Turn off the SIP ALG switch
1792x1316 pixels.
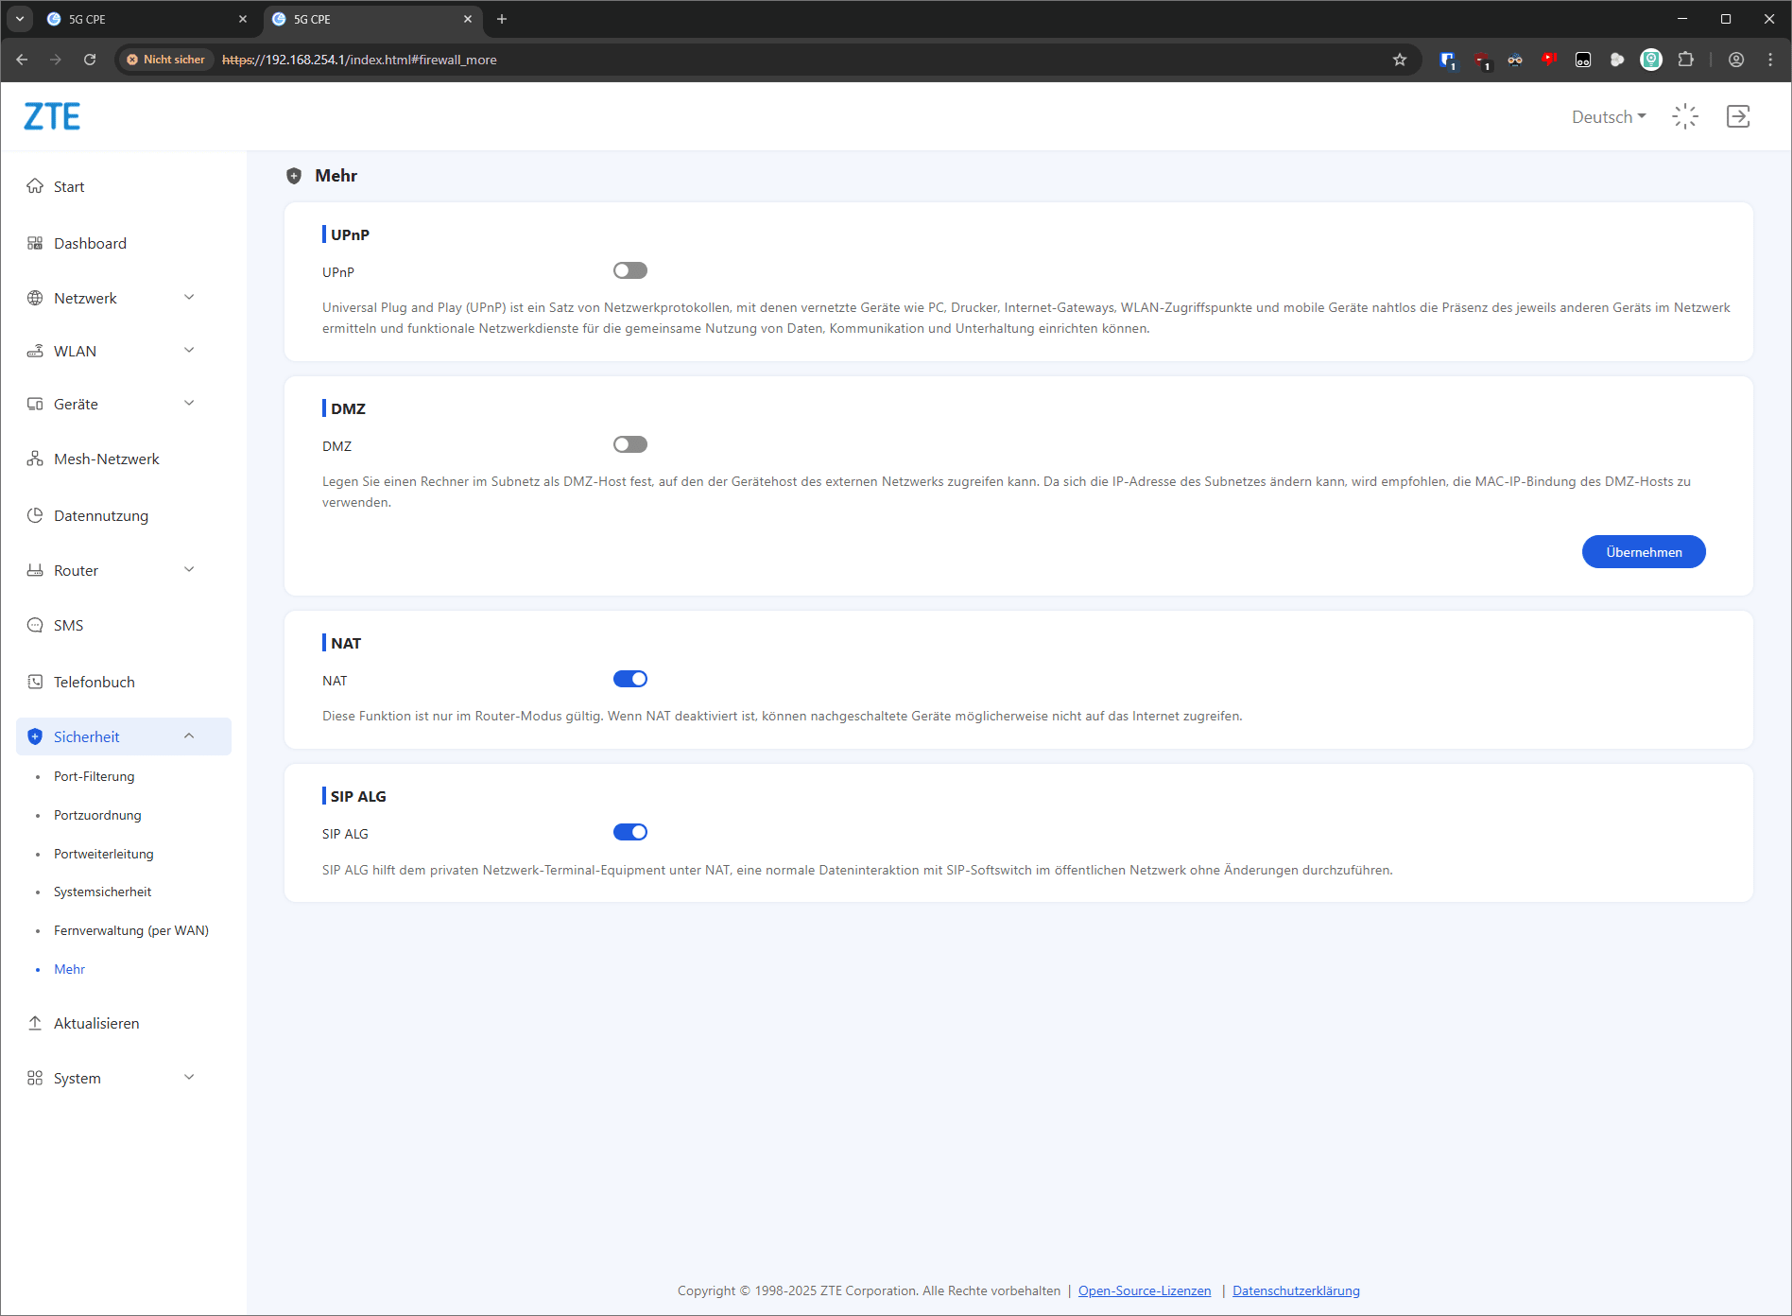click(629, 833)
